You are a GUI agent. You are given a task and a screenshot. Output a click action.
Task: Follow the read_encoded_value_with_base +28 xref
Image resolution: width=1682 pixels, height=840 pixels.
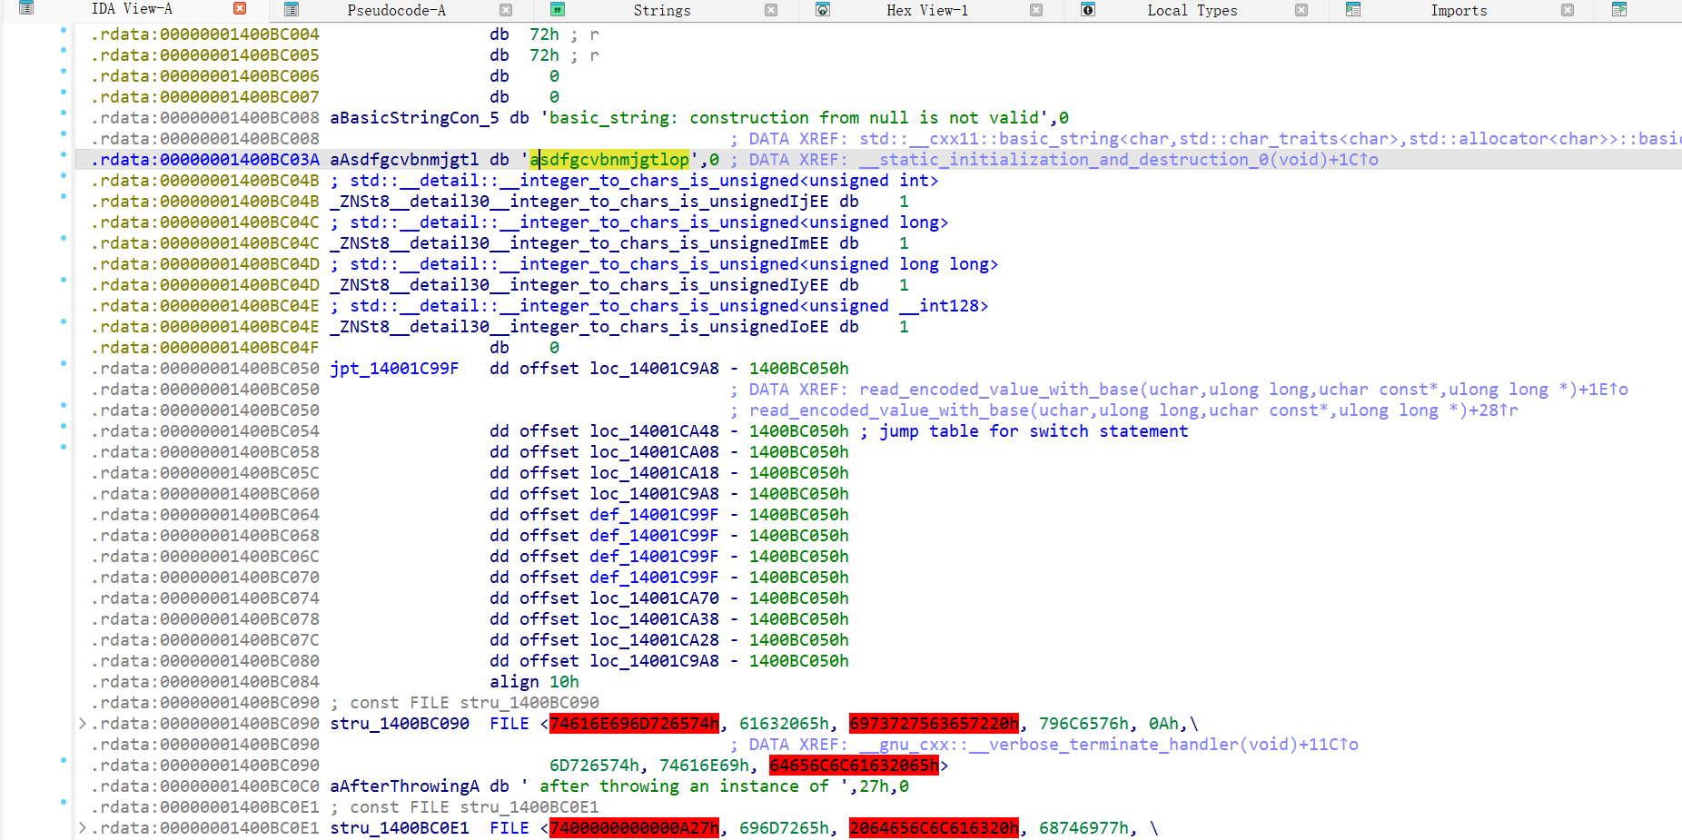[1133, 410]
